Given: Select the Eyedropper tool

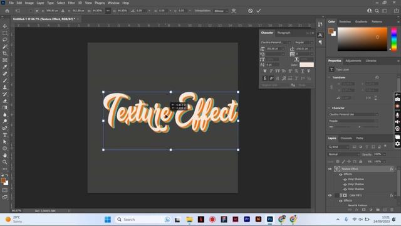Looking at the screenshot, I should pyautogui.click(x=5, y=67).
